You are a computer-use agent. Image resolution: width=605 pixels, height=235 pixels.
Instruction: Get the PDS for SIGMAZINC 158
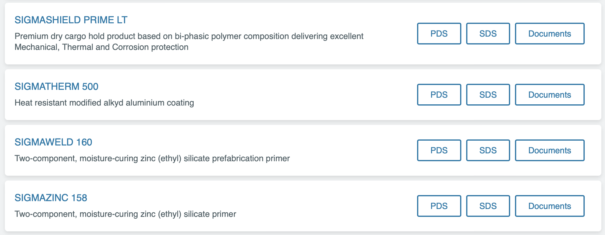coord(439,206)
